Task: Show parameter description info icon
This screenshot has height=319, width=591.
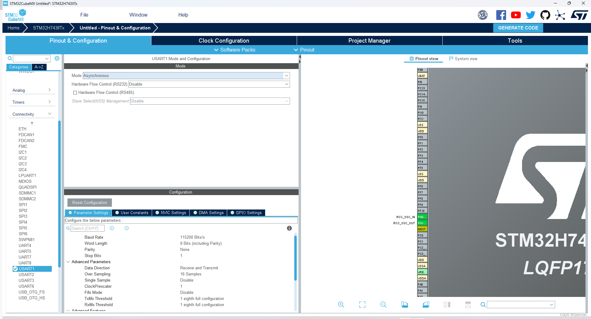Action: [289, 228]
